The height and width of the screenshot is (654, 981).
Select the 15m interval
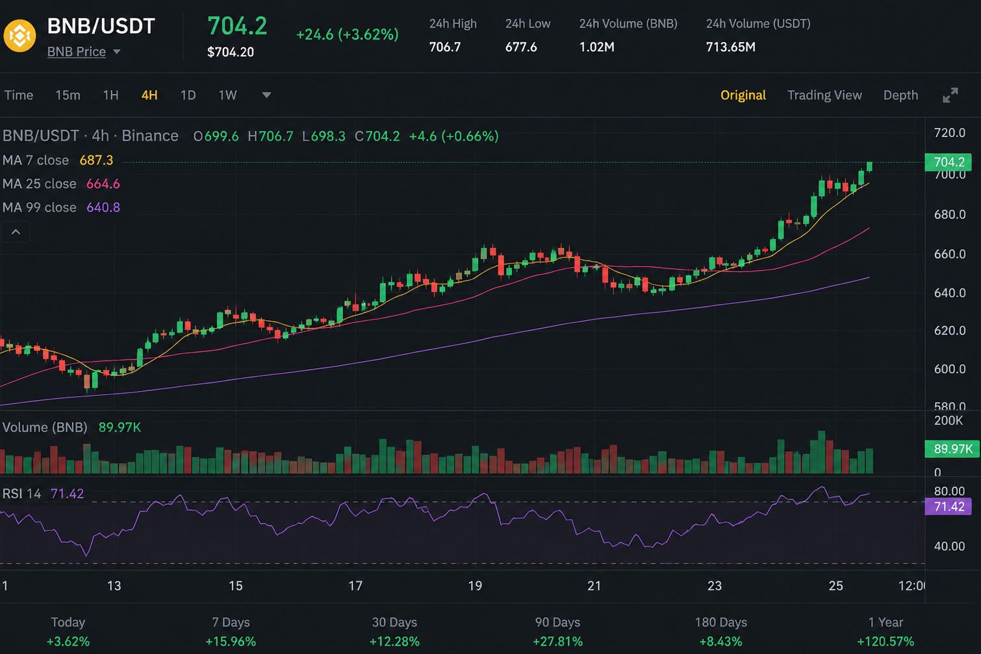(x=68, y=95)
